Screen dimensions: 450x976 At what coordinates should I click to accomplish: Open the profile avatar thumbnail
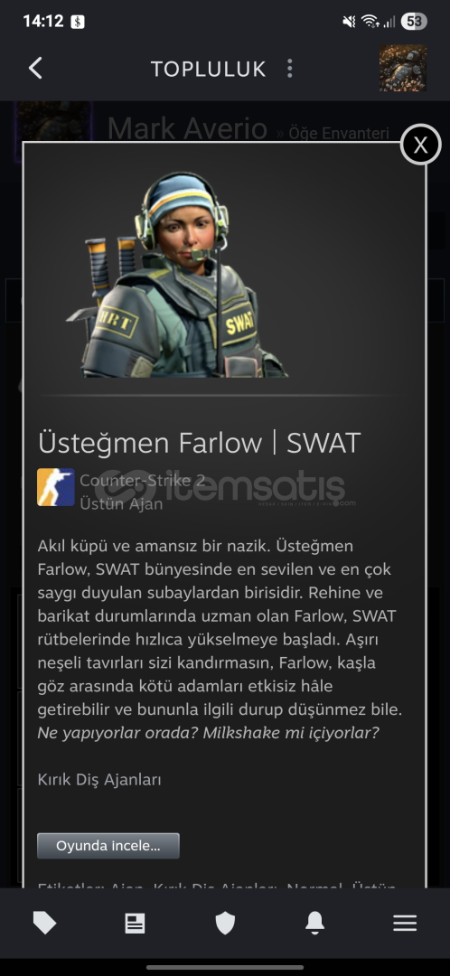pos(403,69)
